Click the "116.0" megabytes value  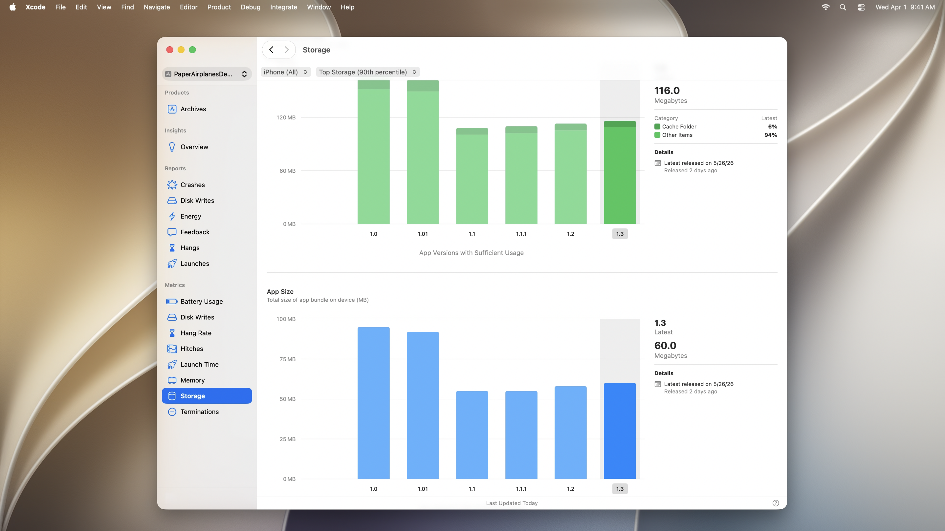(667, 90)
